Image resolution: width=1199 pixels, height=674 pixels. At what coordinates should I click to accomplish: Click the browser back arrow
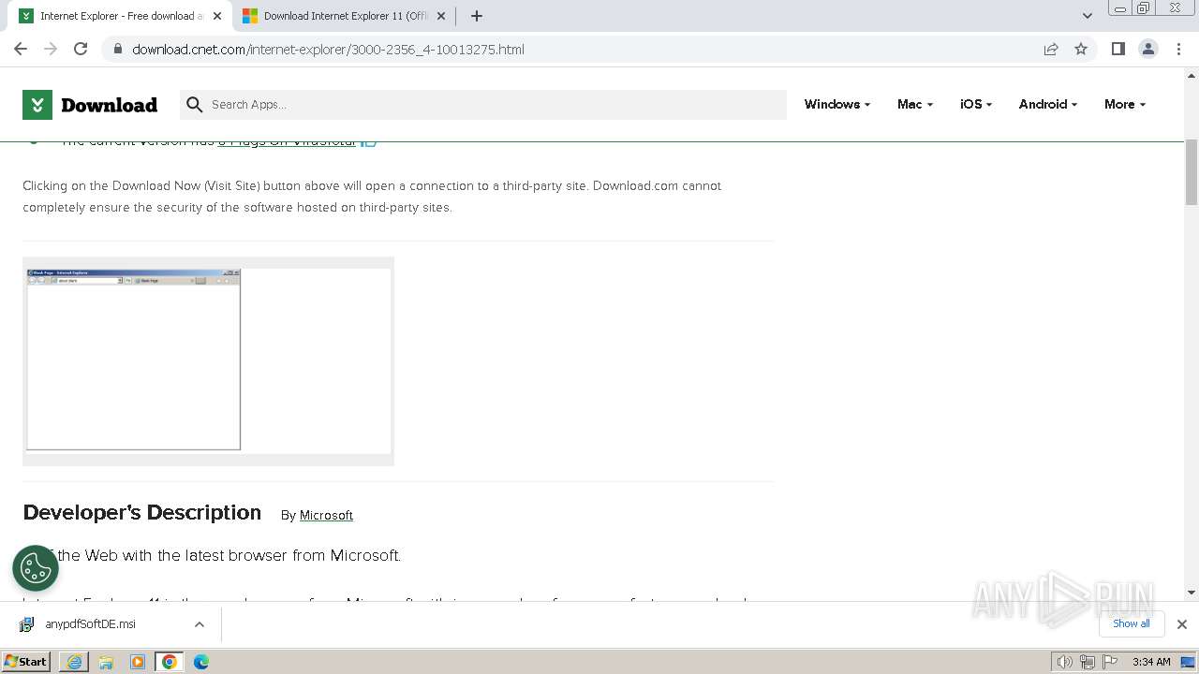[21, 49]
